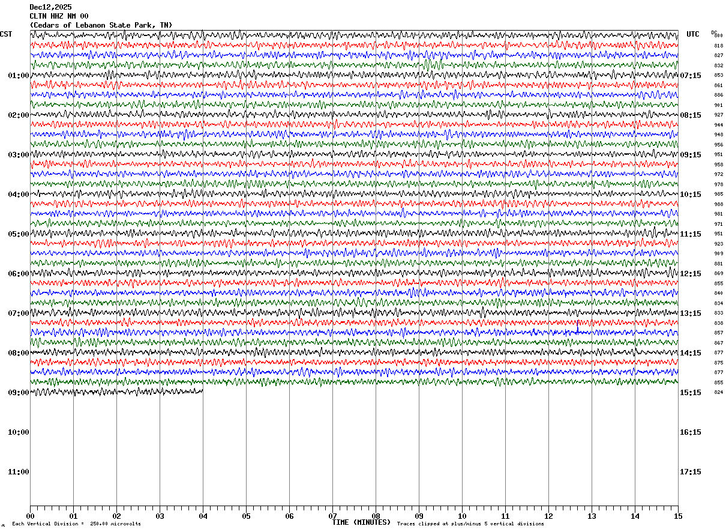Click the "15:15" UTC time label

click(691, 393)
